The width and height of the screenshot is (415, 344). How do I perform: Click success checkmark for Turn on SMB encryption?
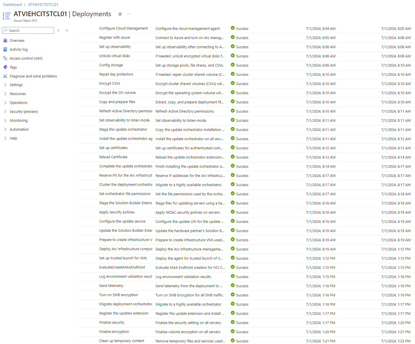point(233,294)
